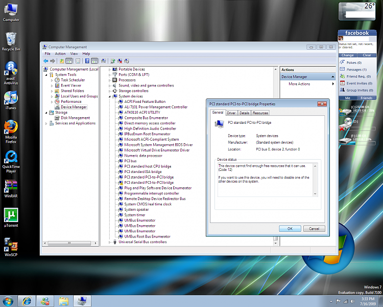
Task: Open the File menu
Action: point(47,54)
